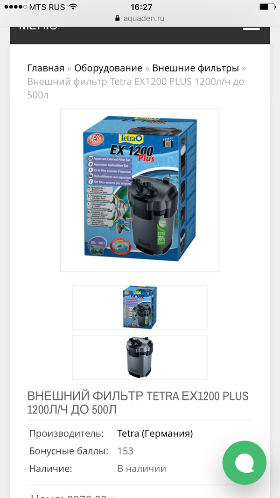Enlarge the main Tetra EX1200 product image
The height and width of the screenshot is (498, 280).
pyautogui.click(x=140, y=190)
